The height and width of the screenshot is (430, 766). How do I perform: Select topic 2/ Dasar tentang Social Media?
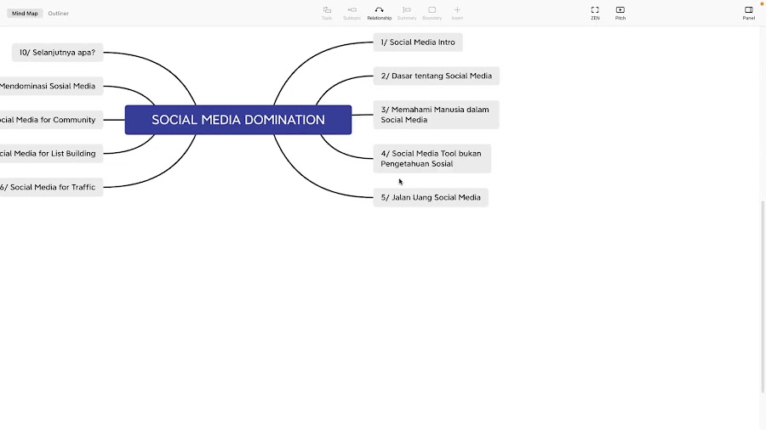437,76
